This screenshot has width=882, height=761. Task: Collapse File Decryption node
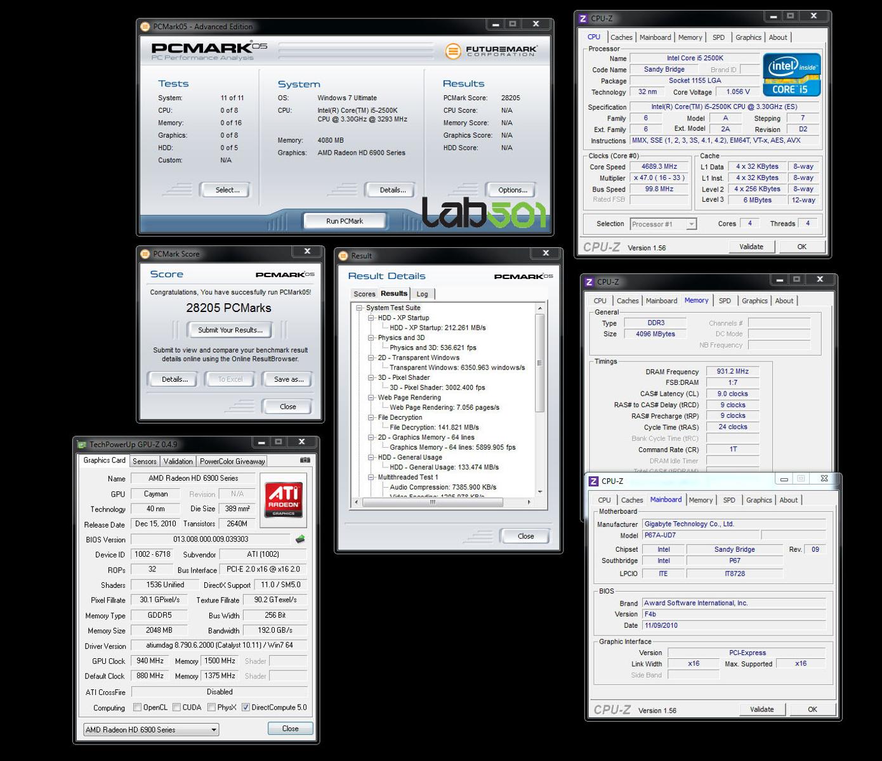371,417
